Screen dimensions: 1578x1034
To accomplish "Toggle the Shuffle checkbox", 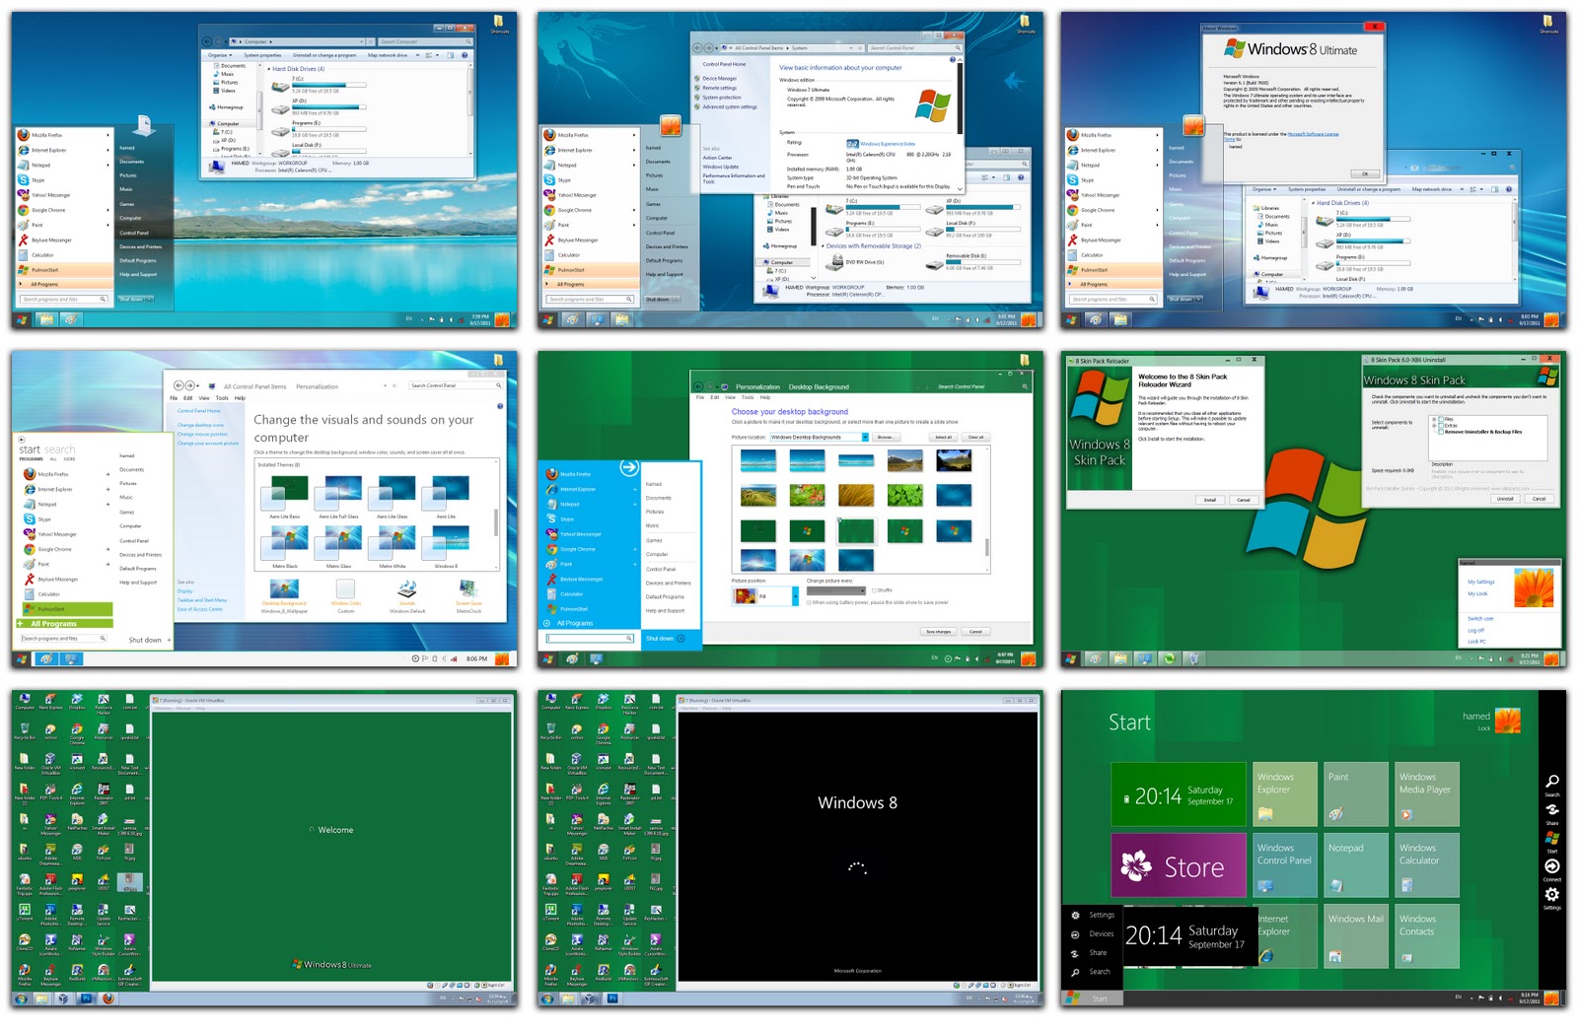I will pos(874,590).
